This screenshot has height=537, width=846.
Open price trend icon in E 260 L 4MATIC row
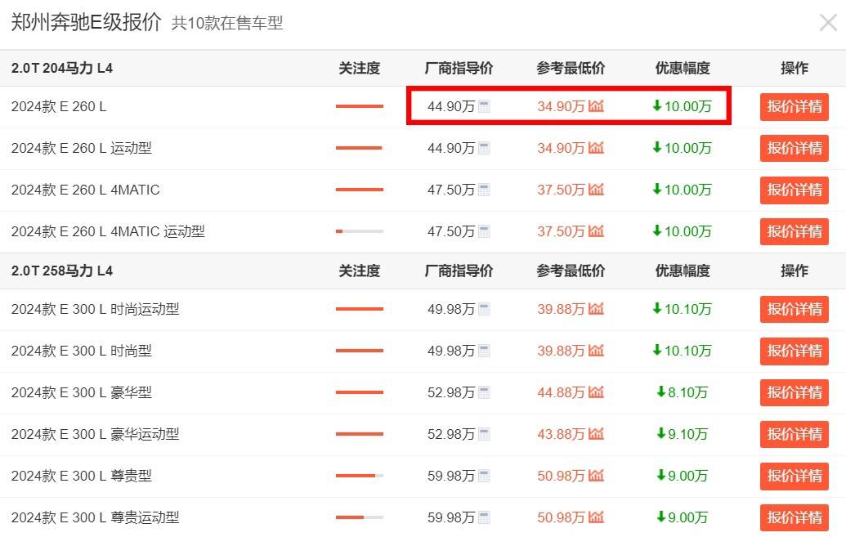pyautogui.click(x=596, y=190)
